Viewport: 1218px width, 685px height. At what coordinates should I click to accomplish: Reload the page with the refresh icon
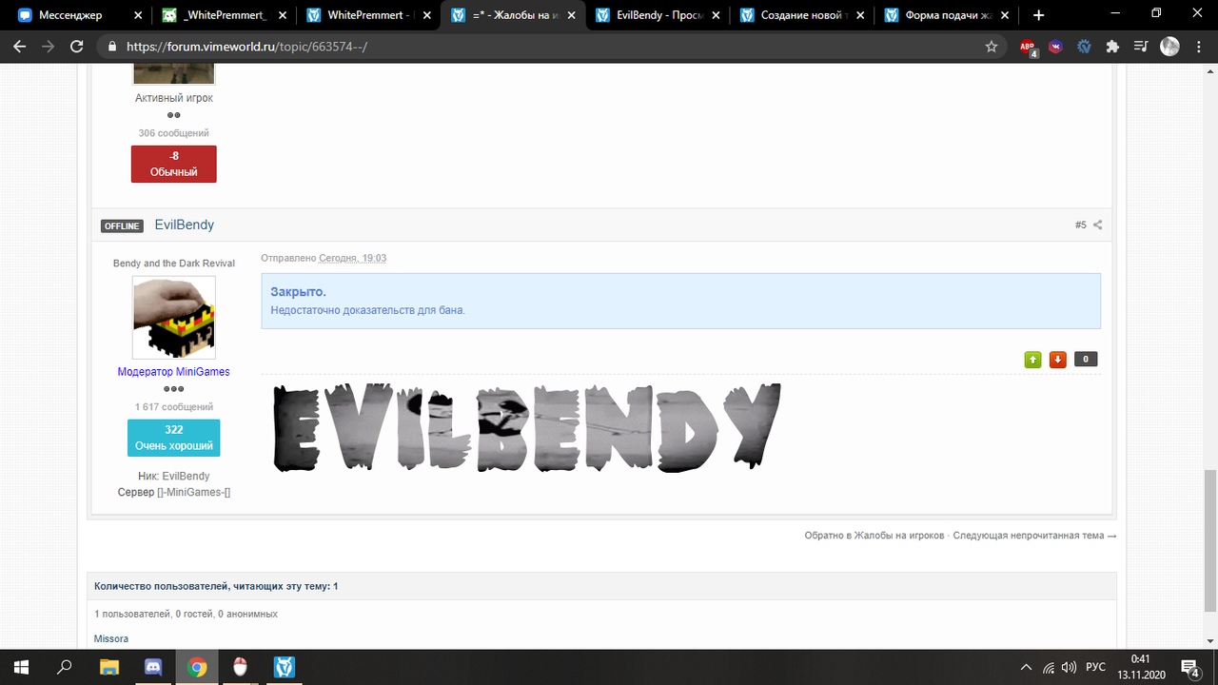pyautogui.click(x=78, y=46)
